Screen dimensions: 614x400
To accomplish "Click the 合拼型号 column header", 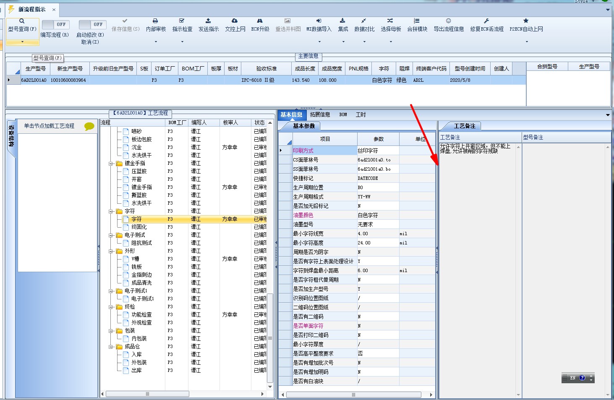I will click(x=547, y=66).
